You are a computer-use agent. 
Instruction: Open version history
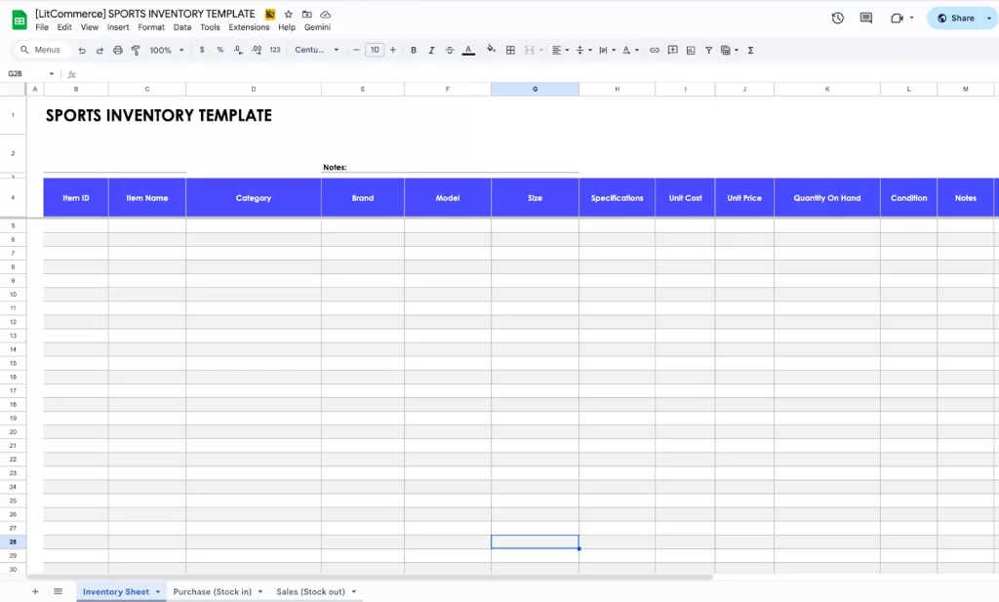(x=837, y=18)
